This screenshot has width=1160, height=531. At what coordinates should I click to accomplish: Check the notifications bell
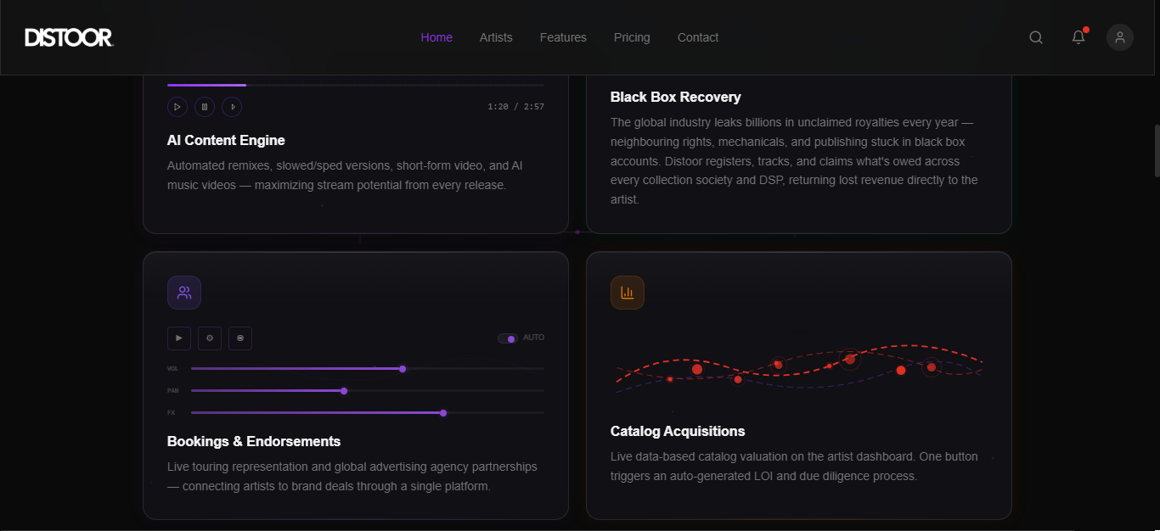pyautogui.click(x=1078, y=37)
